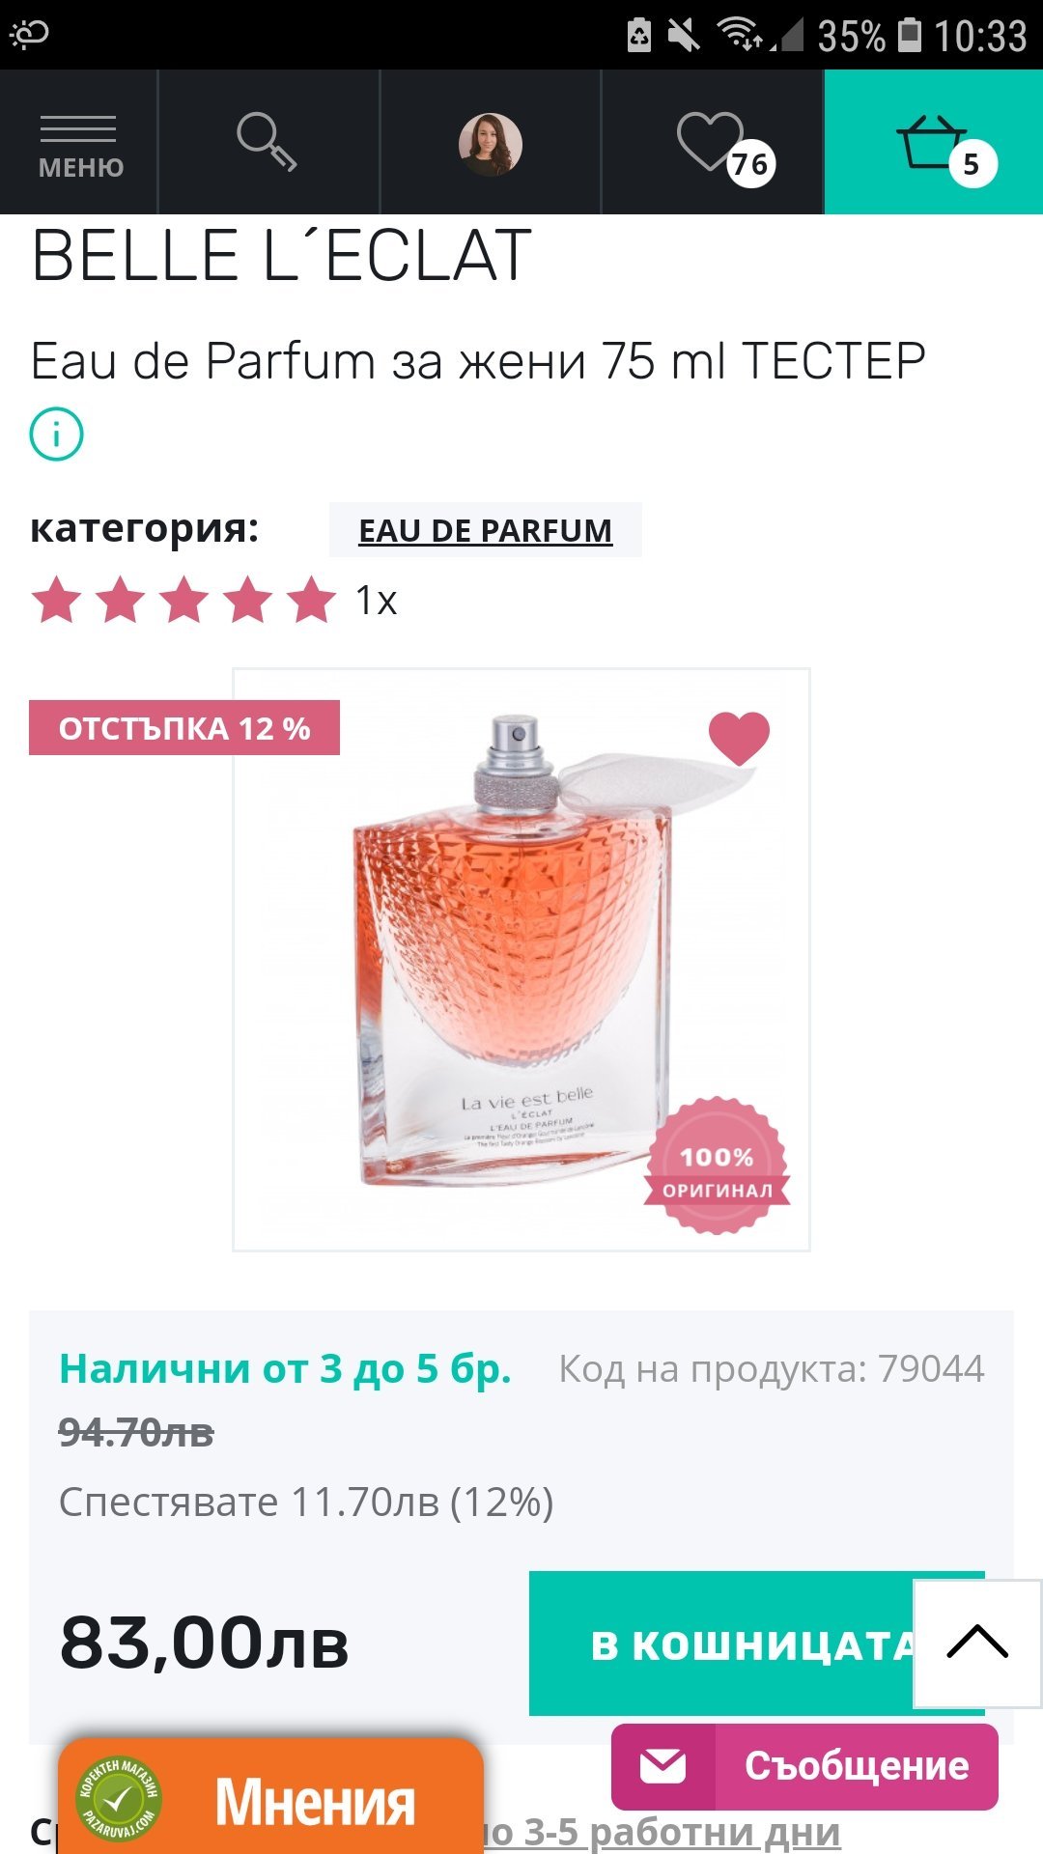Toggle favorite heart on product image

coord(739,737)
